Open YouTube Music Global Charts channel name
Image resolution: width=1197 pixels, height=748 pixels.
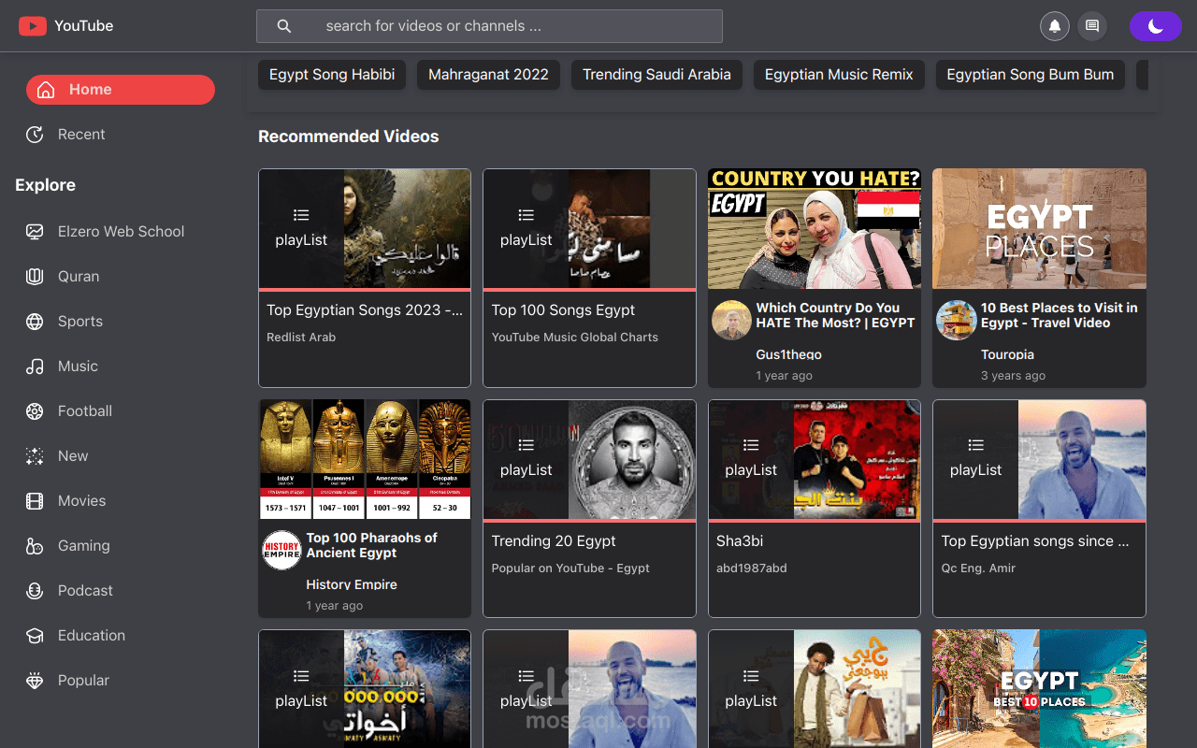tap(575, 337)
